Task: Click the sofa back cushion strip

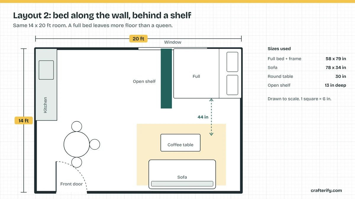Action: pos(182,184)
